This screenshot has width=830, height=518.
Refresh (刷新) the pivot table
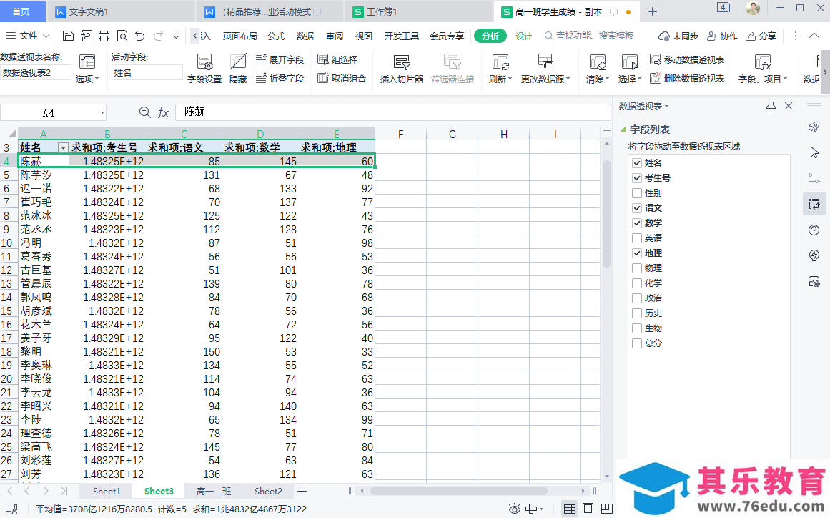(x=500, y=69)
